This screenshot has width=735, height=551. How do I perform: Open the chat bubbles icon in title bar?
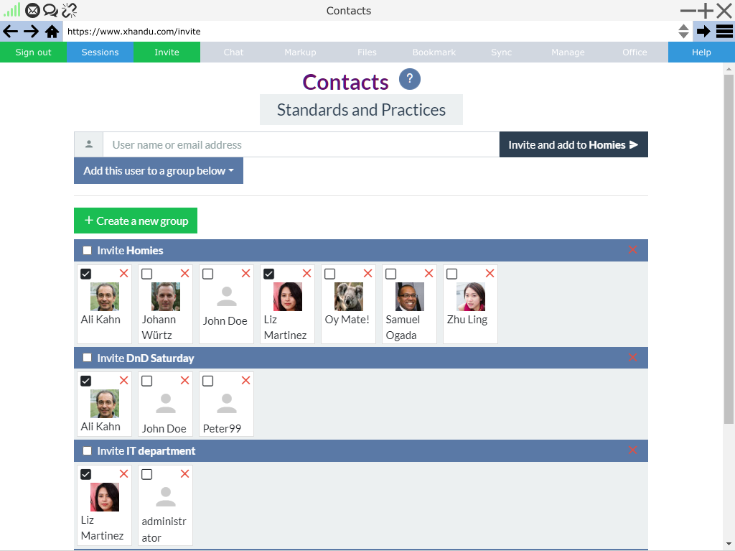tap(50, 10)
